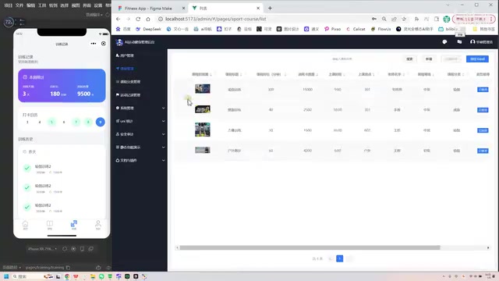Open cover thumbnail of the row with 1600
Viewport: 499px width, 281px height.
203,130
